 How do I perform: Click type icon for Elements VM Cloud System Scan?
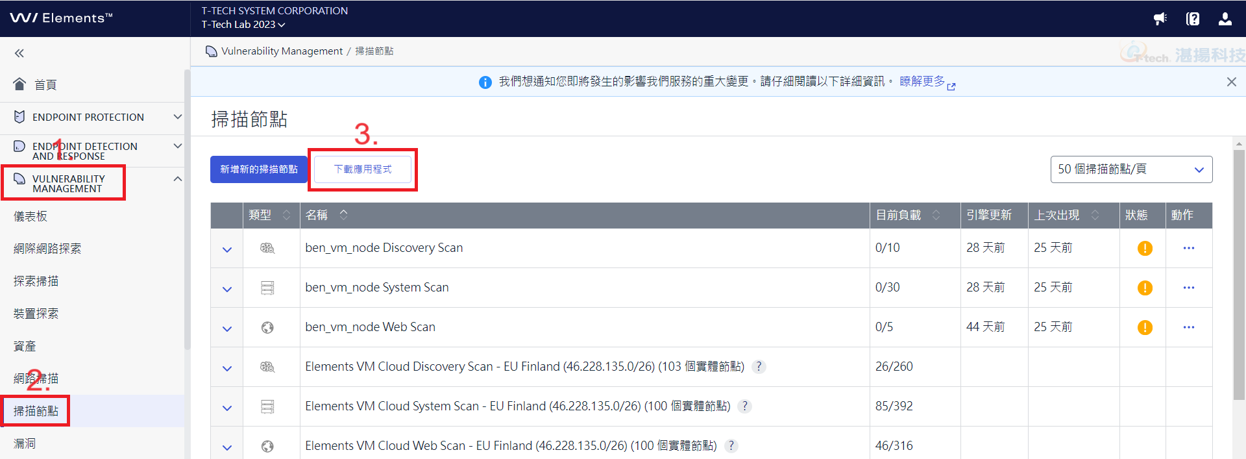tap(267, 406)
